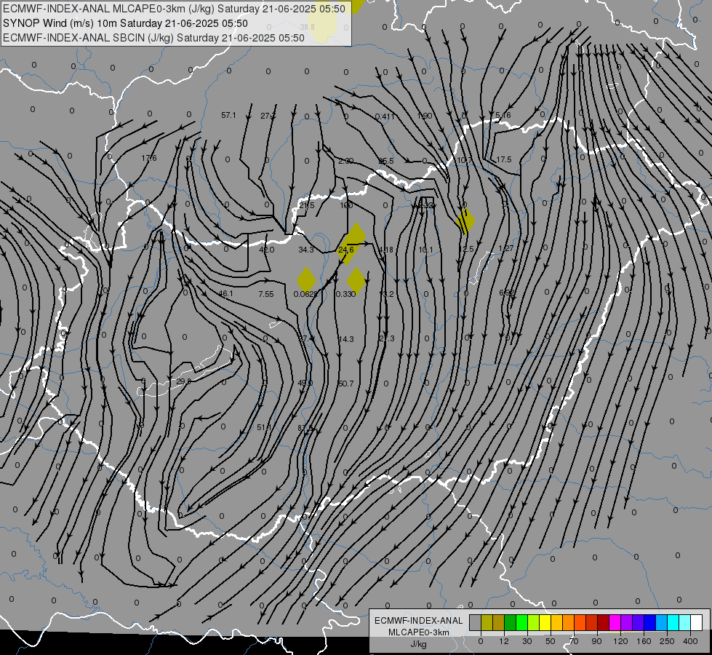Click the map value '10.1'
712x655 pixels.
click(426, 250)
